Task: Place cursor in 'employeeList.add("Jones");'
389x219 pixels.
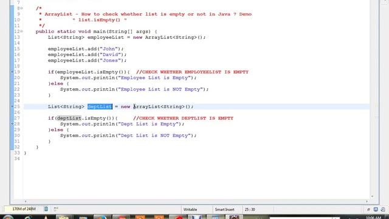Action: (x=87, y=60)
